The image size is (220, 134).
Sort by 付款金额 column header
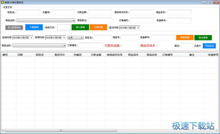pyautogui.click(x=96, y=55)
